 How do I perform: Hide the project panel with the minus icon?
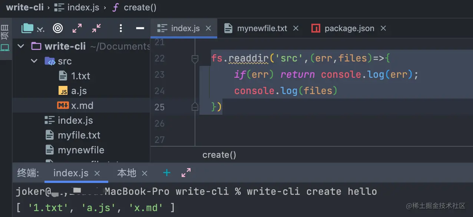point(140,28)
